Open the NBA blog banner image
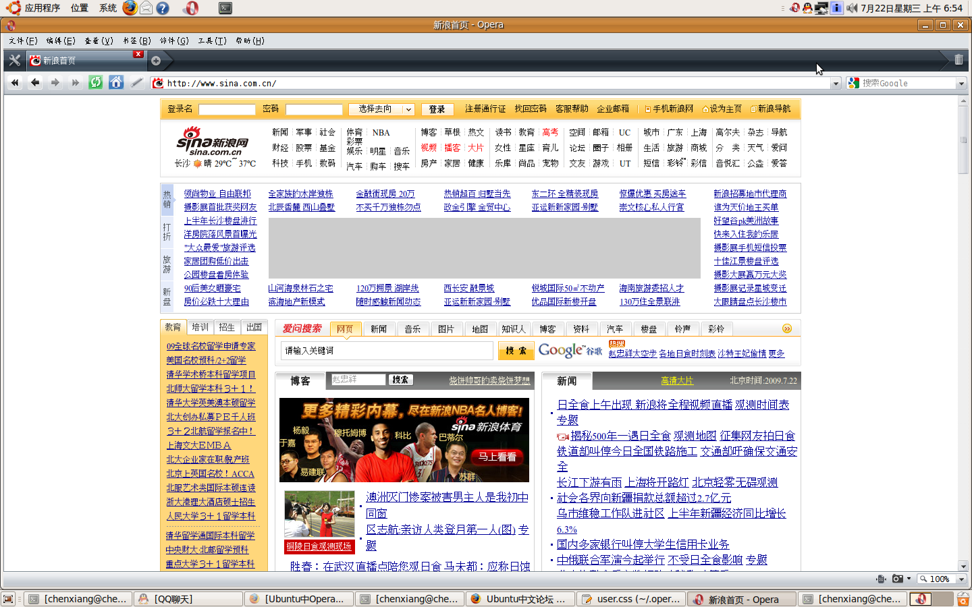The width and height of the screenshot is (972, 607). 404,440
